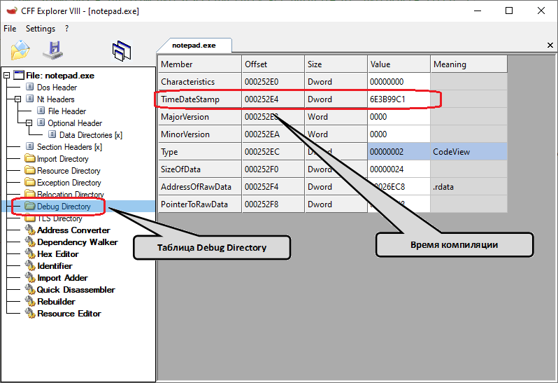This screenshot has height=383, width=558.
Task: Click the Resource Directory folder icon
Action: (x=30, y=170)
